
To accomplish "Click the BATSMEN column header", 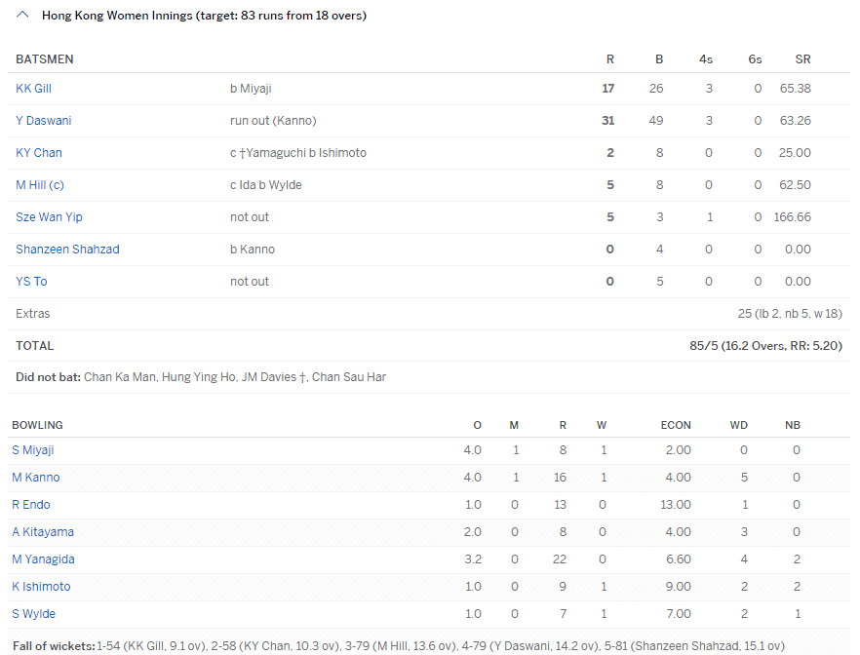I will (x=45, y=59).
